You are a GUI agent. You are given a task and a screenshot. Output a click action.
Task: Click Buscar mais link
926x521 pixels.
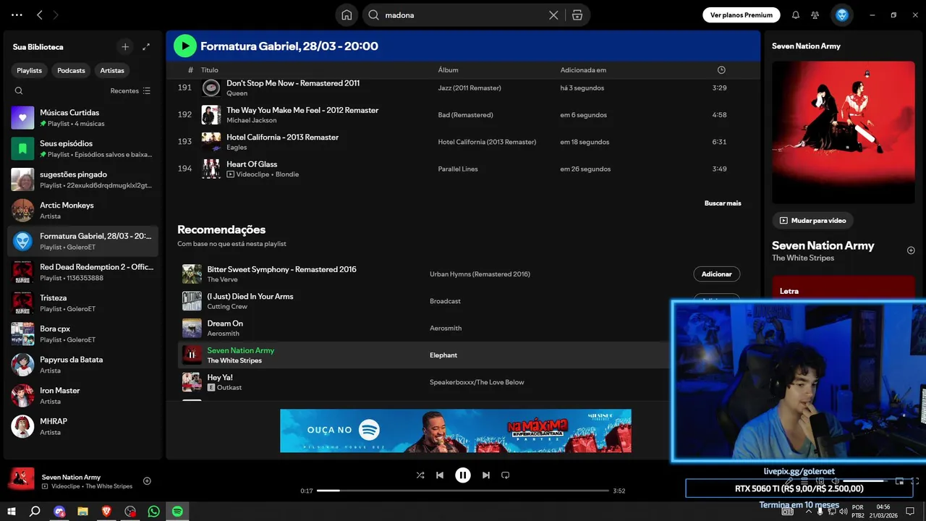click(x=723, y=203)
